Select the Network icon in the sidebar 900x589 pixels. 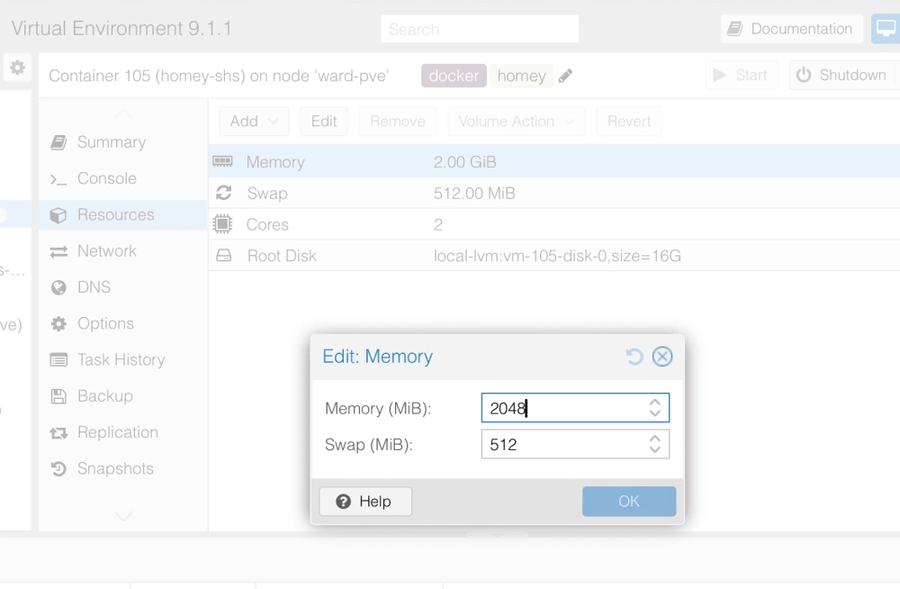59,250
